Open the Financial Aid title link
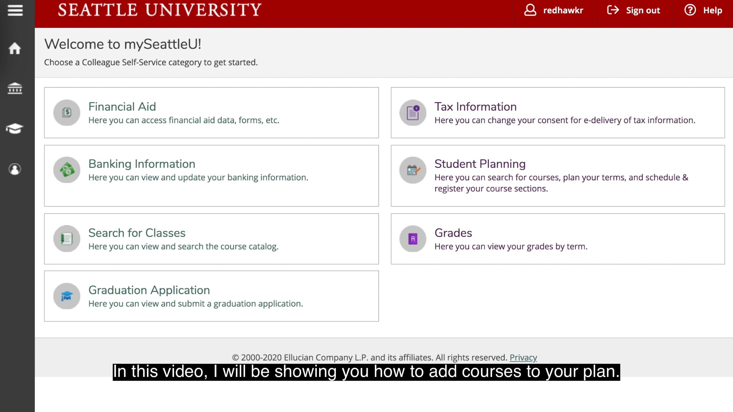 click(x=122, y=106)
